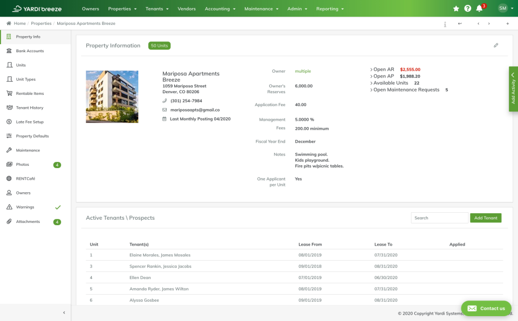Open the Admin dropdown menu
The width and height of the screenshot is (518, 321).
click(297, 9)
